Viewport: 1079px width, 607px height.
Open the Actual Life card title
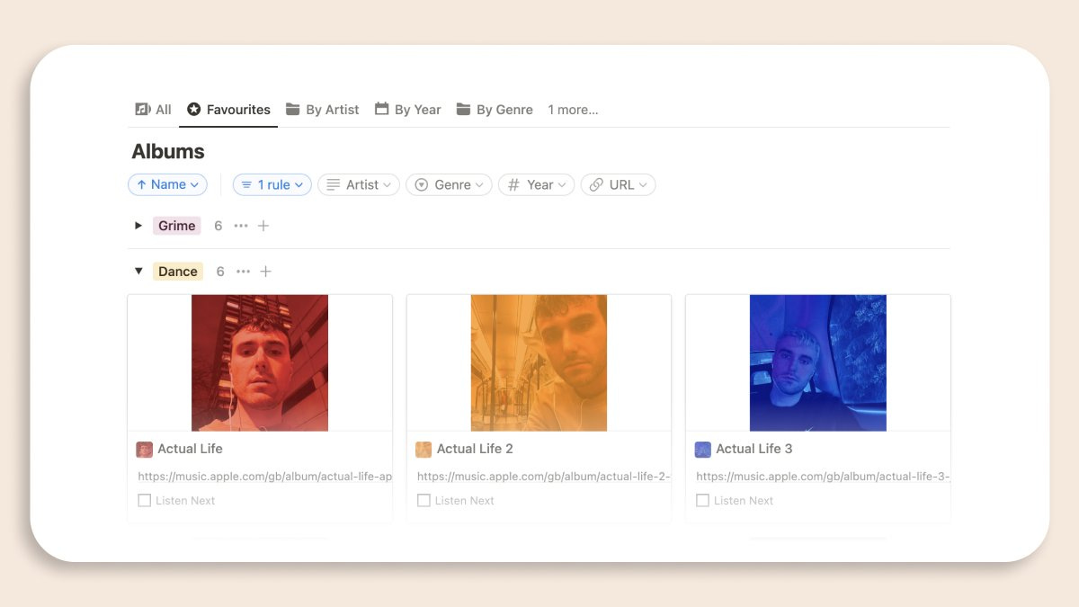click(190, 449)
